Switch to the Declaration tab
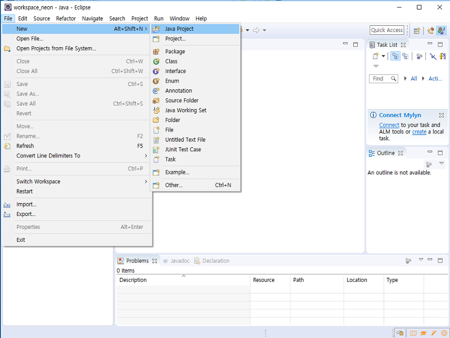 point(212,261)
